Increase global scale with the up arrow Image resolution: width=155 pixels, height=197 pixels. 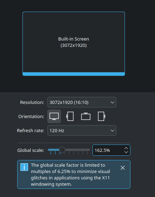click(x=126, y=148)
